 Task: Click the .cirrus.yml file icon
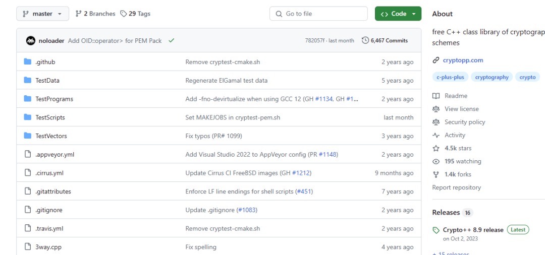click(x=28, y=172)
